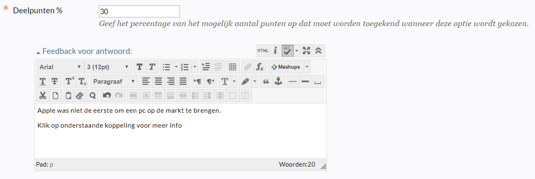Expand editor to full screen

pyautogui.click(x=306, y=51)
